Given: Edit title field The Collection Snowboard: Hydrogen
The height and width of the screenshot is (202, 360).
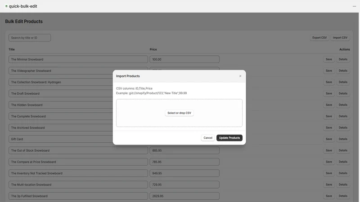Looking at the screenshot, I should pos(61,82).
